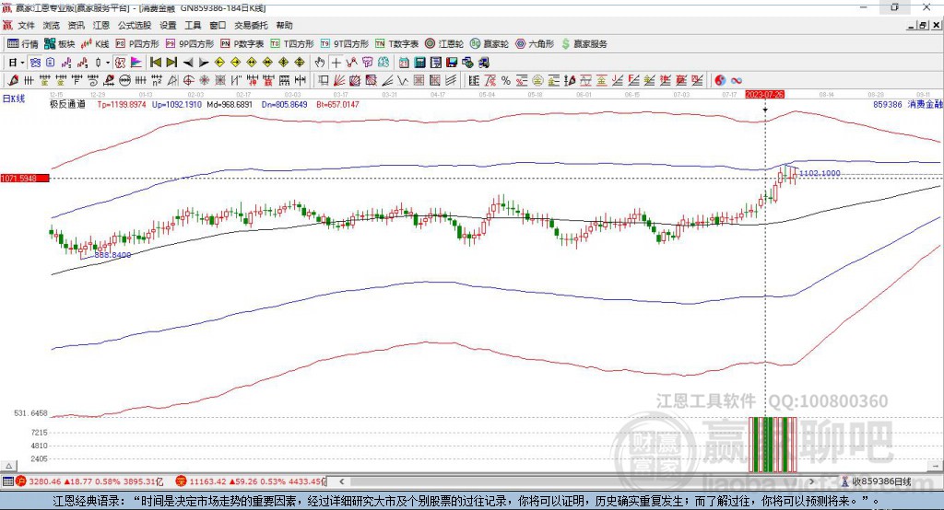Click the Tp=1199.8974 indicator value
Screen dimensions: 944x510
(122, 104)
